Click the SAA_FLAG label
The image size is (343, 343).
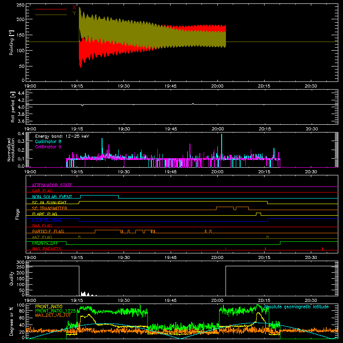click(42, 226)
